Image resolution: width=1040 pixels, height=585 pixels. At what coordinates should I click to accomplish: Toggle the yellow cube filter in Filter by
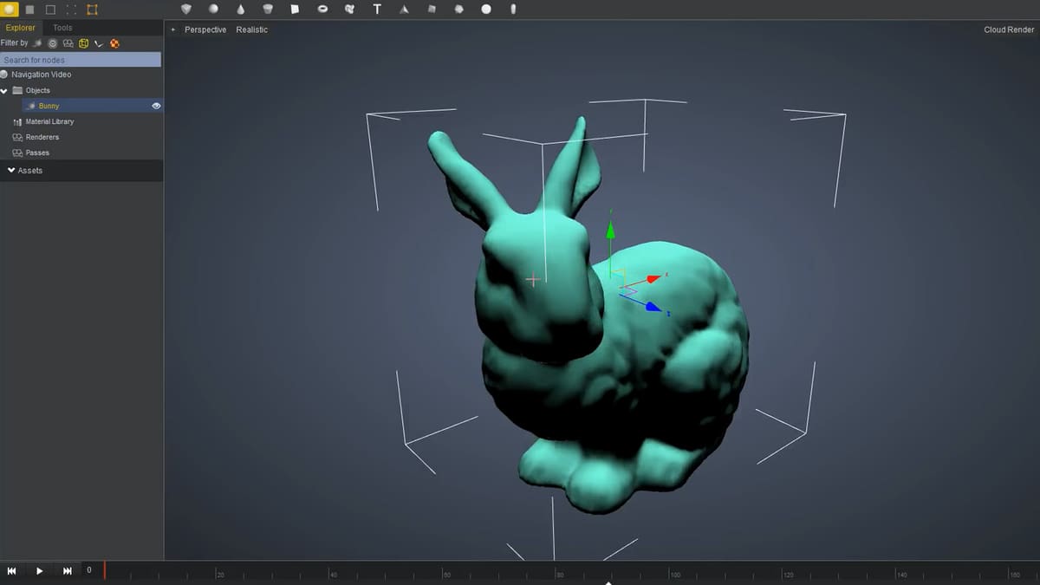83,43
